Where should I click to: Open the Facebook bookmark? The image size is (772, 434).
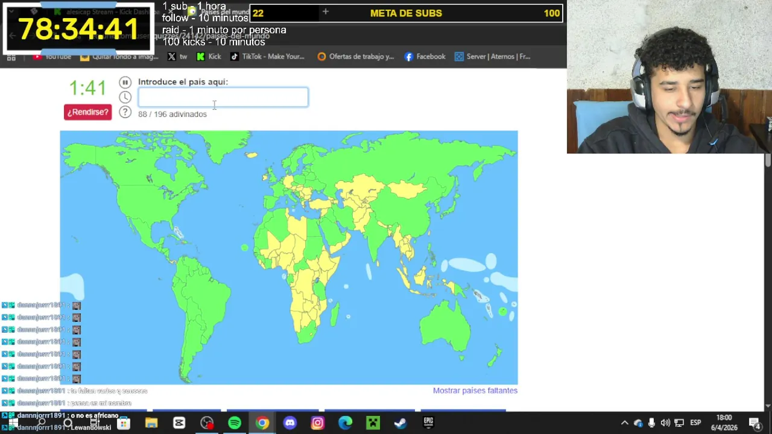(x=425, y=57)
